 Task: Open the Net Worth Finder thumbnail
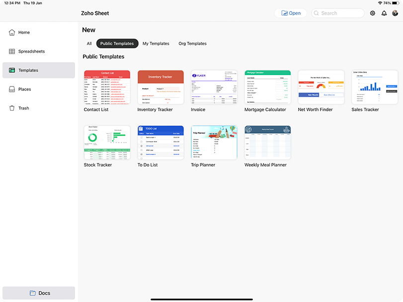pyautogui.click(x=322, y=87)
